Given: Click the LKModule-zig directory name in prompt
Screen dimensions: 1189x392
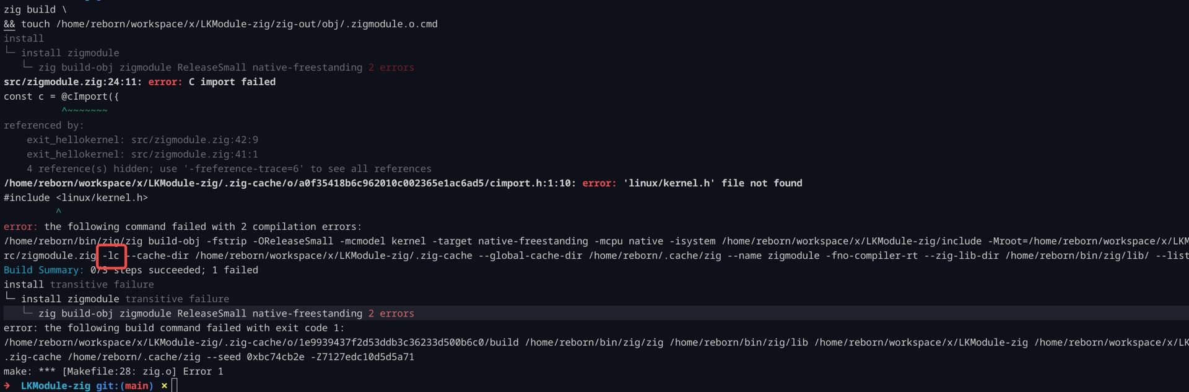Looking at the screenshot, I should tap(56, 386).
